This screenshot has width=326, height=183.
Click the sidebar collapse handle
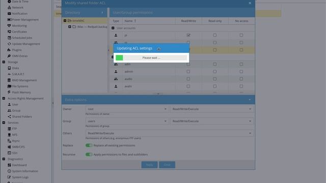[x=52, y=103]
